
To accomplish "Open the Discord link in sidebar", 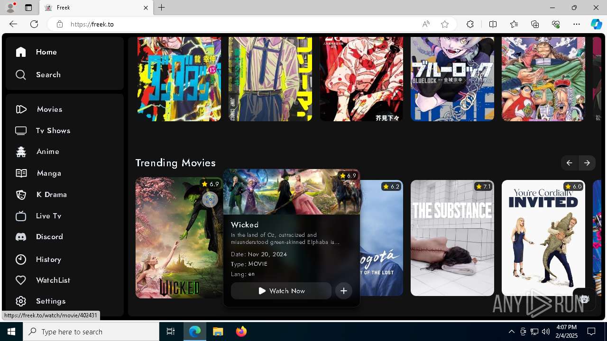I will (x=39, y=237).
